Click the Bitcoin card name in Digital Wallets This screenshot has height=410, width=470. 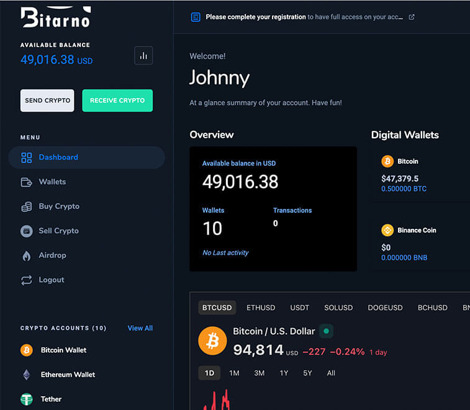[x=408, y=161]
